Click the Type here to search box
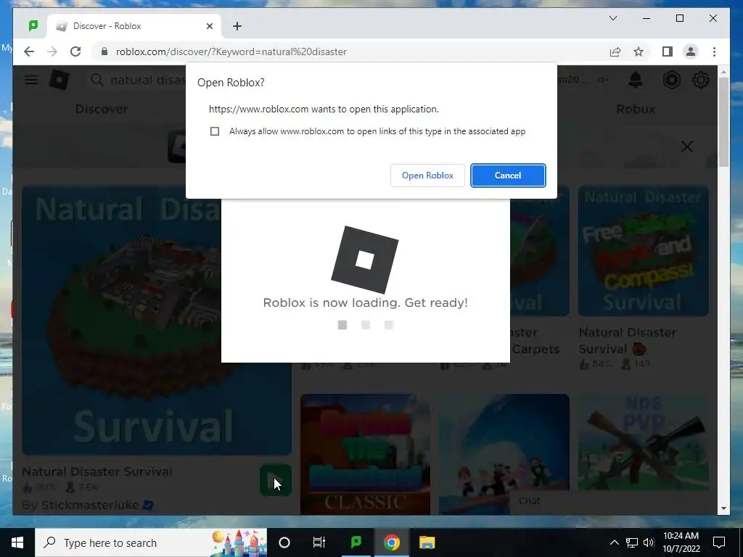The width and height of the screenshot is (743, 557). (x=151, y=542)
